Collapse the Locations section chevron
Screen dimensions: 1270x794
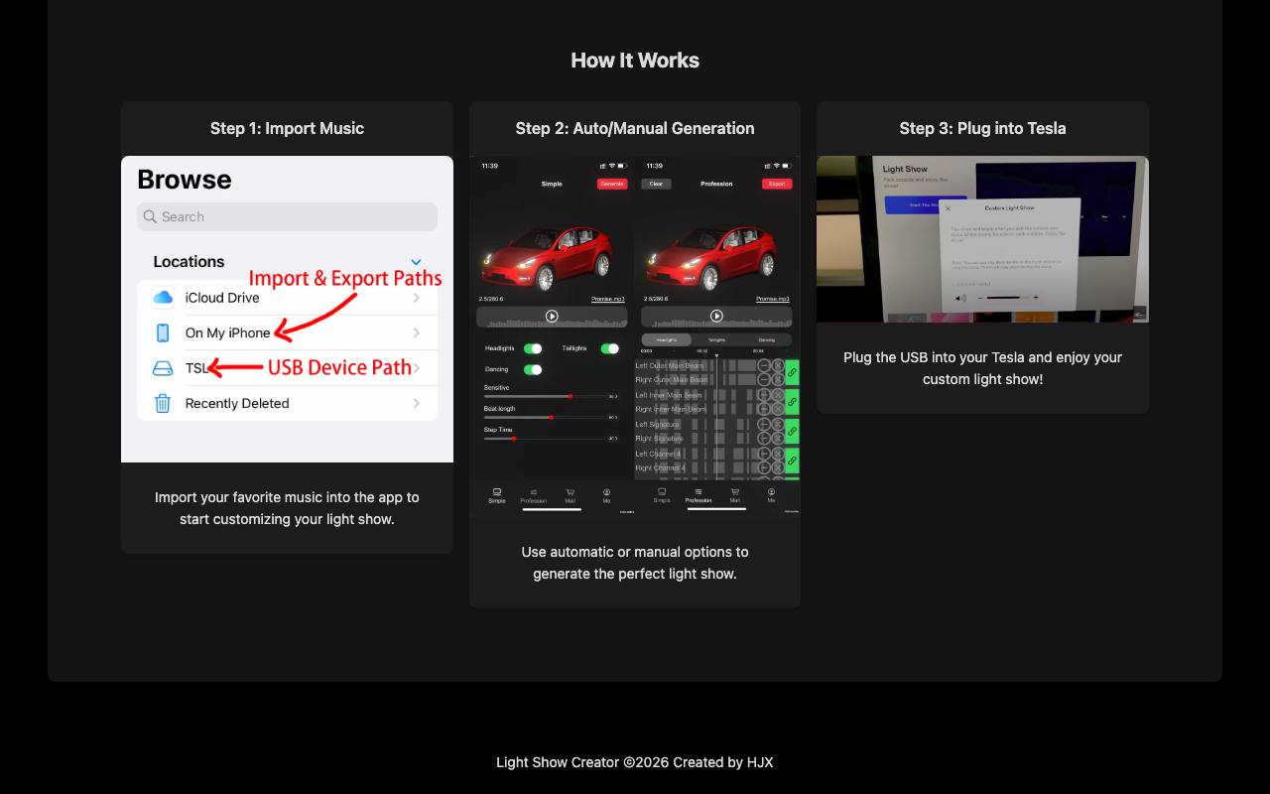pos(416,262)
